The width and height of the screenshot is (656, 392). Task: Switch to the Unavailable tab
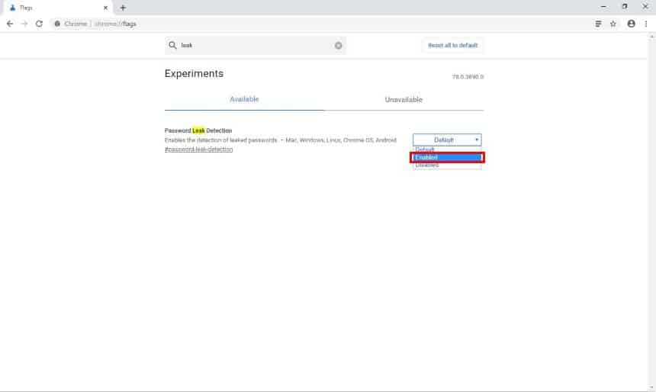pos(404,100)
